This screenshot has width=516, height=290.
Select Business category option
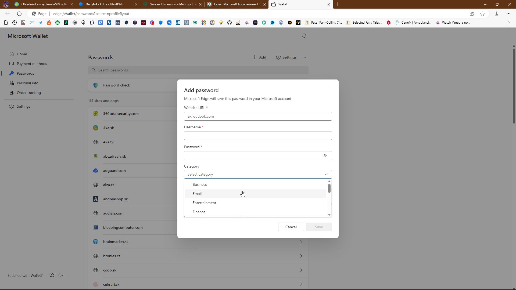pos(255,184)
